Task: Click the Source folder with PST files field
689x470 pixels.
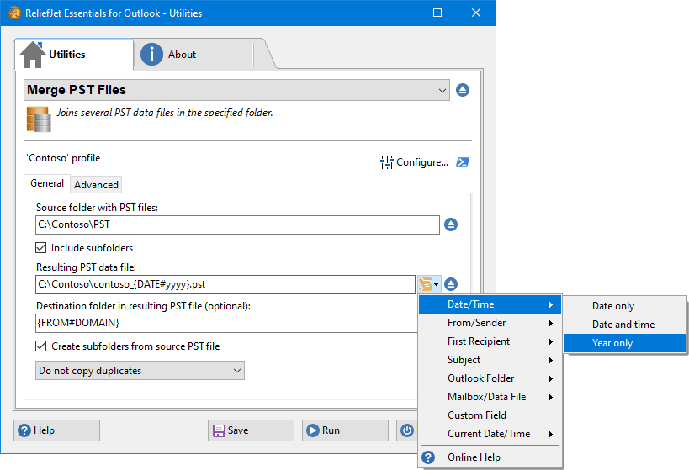Action: (237, 224)
